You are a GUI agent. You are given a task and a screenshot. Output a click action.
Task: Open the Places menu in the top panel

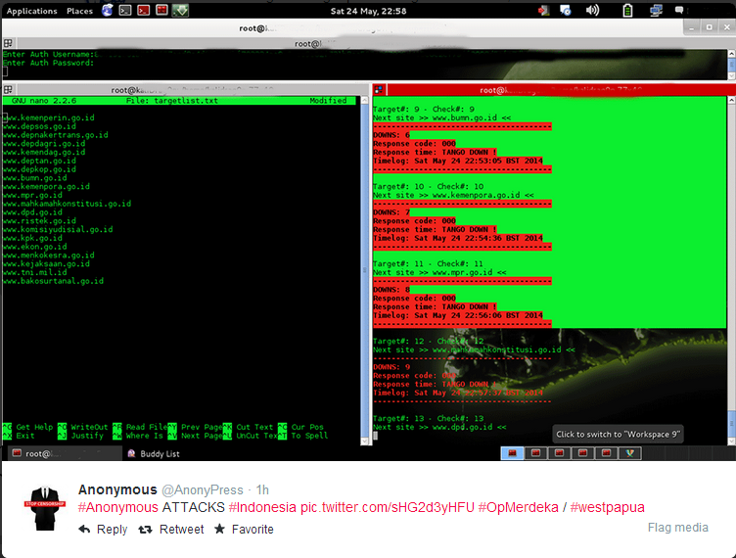pos(80,11)
